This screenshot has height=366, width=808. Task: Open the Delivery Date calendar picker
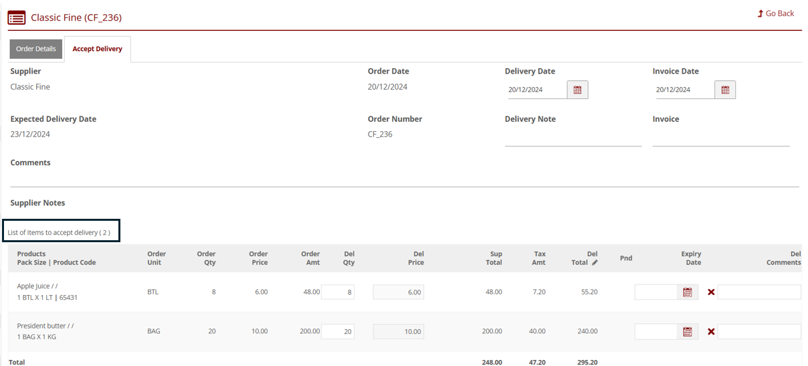[x=577, y=90]
